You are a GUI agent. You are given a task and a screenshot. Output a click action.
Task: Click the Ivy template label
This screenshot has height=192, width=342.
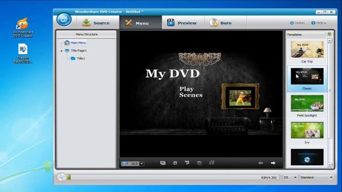[x=307, y=142]
